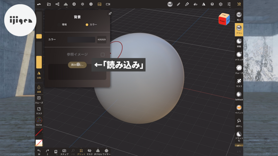
Task: Select the 移動 move tool
Action: pos(239,43)
